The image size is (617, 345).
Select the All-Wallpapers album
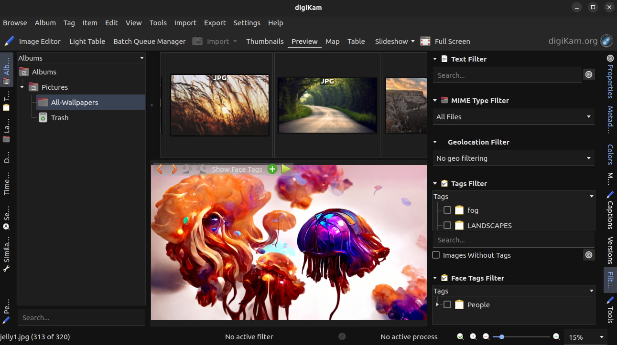point(91,103)
